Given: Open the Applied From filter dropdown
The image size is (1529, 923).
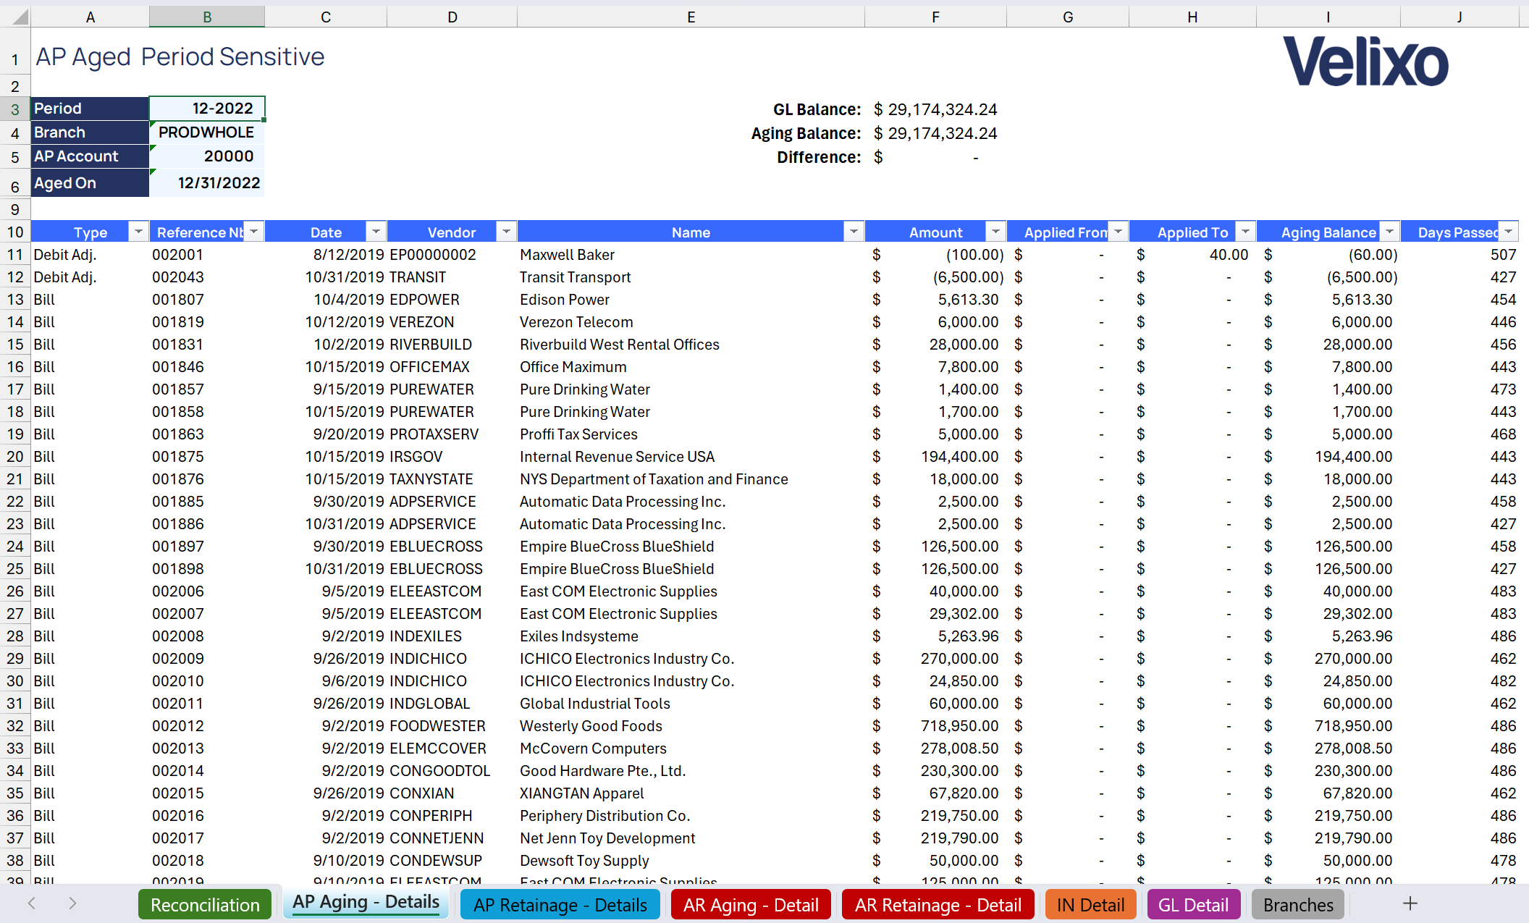Looking at the screenshot, I should [x=1118, y=232].
